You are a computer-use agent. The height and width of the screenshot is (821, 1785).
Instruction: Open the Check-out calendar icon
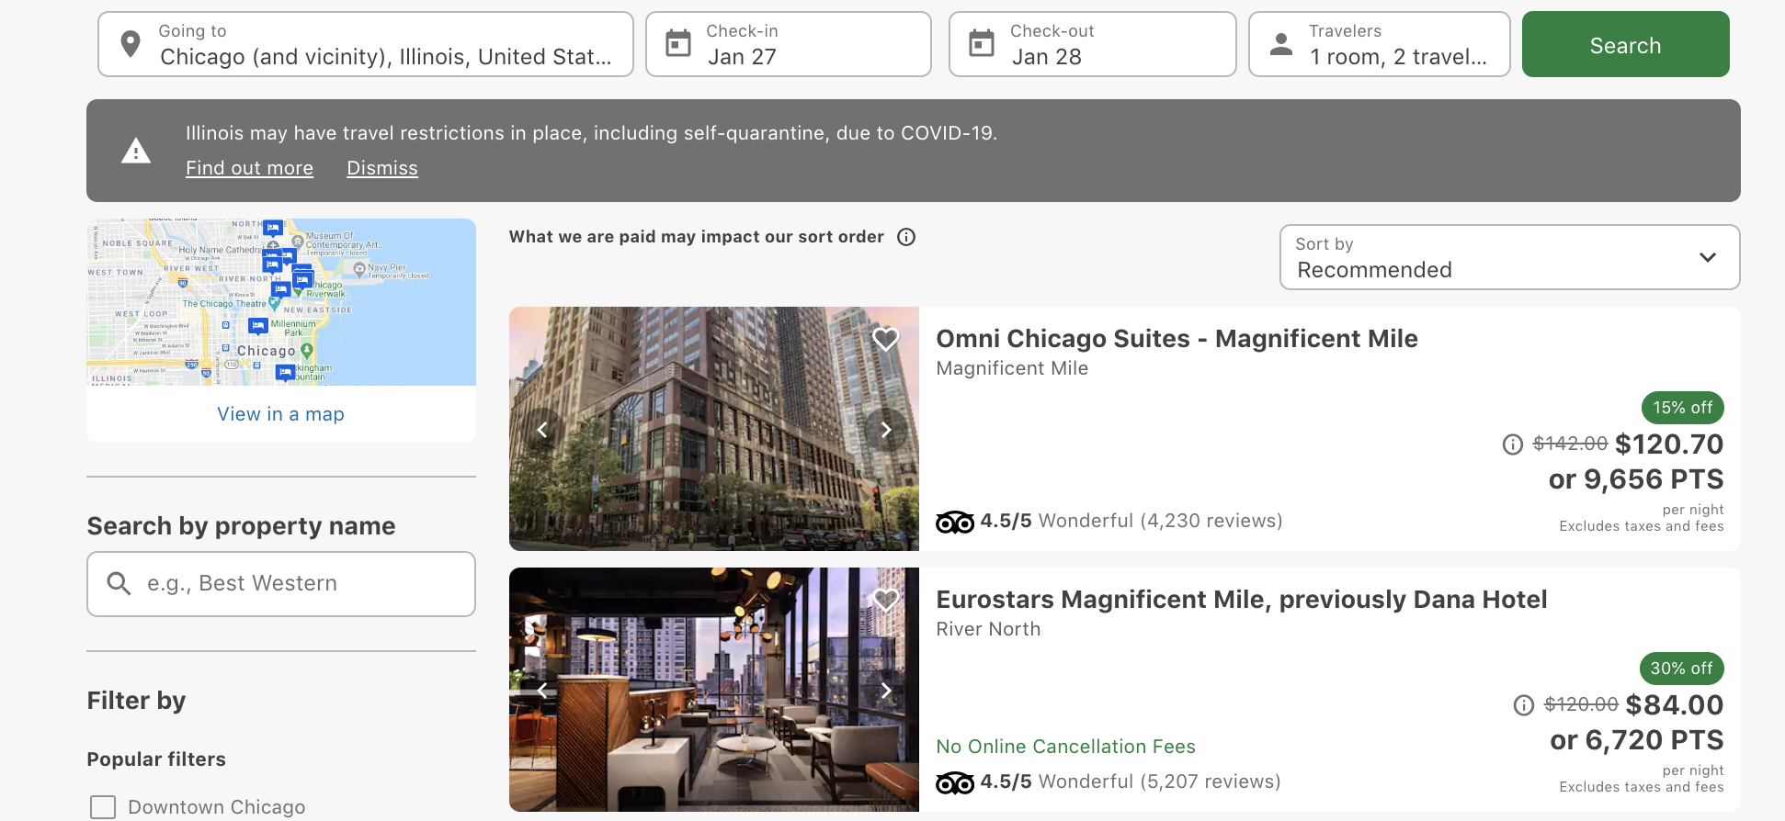[982, 43]
